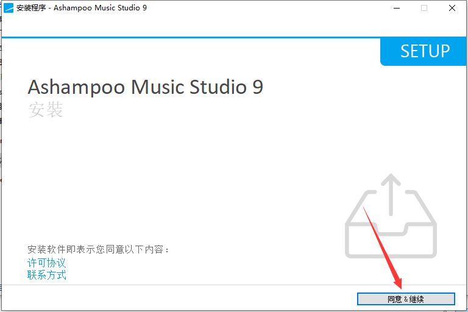Click the large install tray graphic

point(391,216)
